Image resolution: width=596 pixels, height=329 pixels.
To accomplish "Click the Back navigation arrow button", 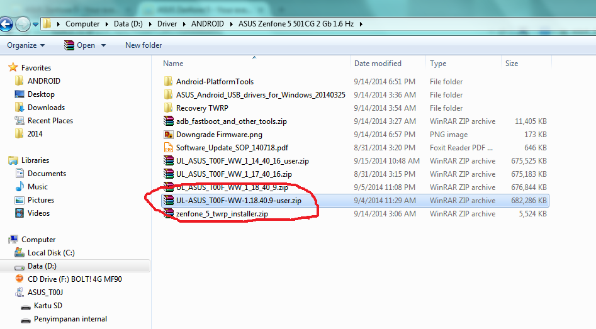I will (x=6, y=25).
